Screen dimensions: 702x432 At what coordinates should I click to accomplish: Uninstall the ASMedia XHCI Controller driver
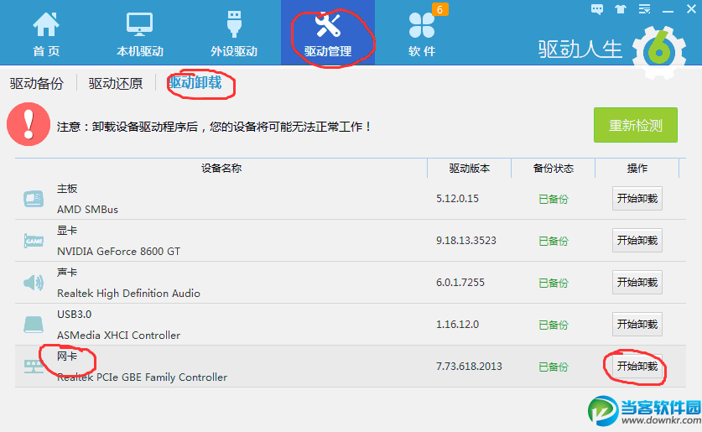tap(637, 324)
